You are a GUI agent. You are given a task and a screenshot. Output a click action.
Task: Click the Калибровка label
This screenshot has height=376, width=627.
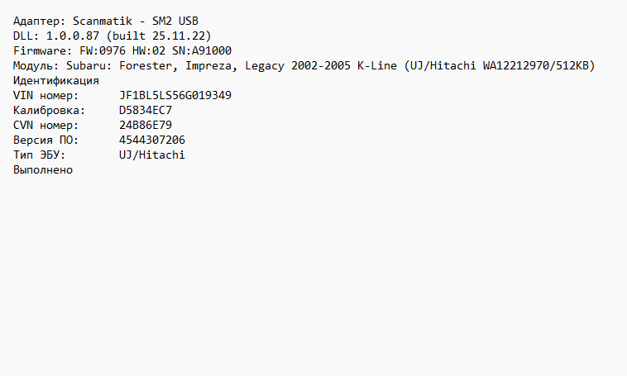coord(50,111)
